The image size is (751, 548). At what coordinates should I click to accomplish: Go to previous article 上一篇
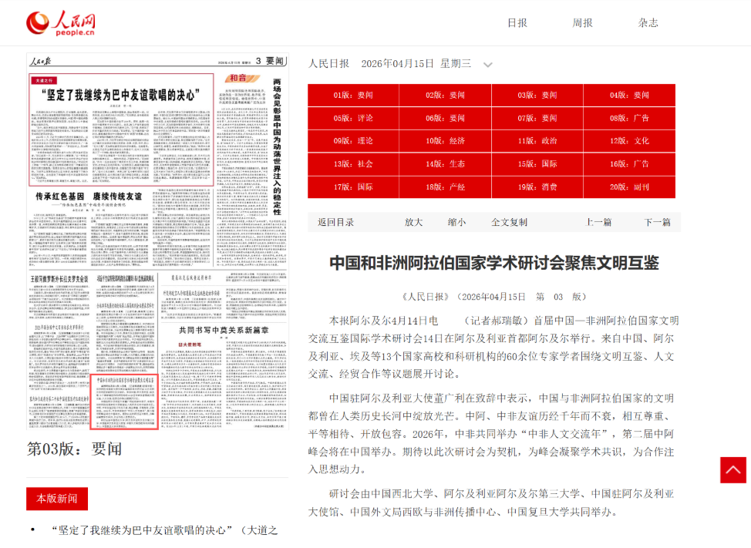click(598, 222)
